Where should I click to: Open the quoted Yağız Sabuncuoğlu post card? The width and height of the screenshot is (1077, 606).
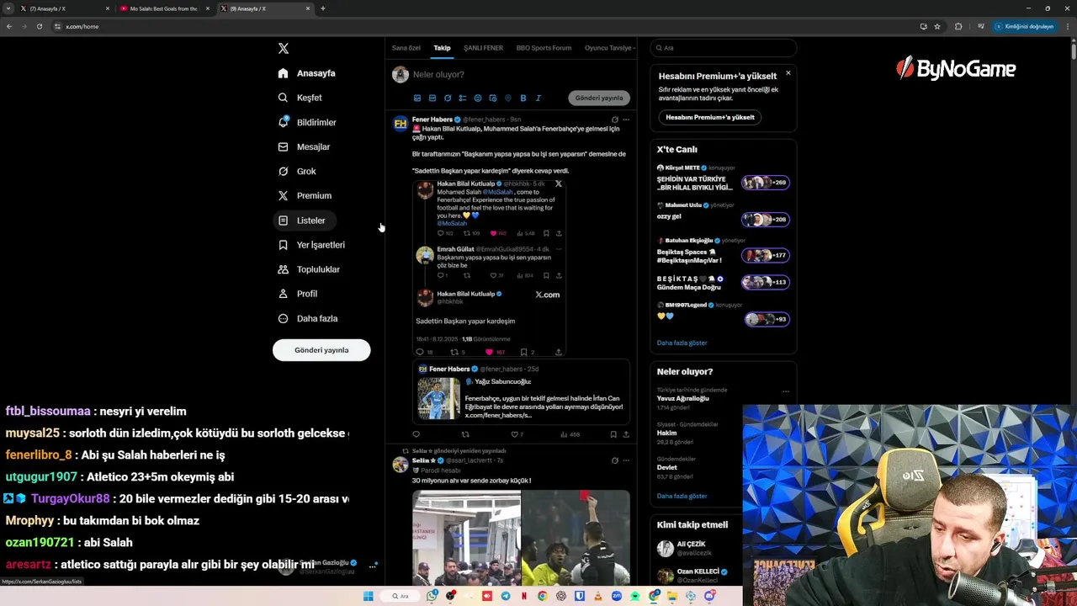click(521, 391)
